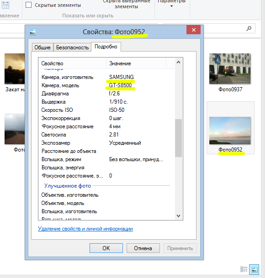The height and width of the screenshot is (278, 266).
Task: Open the Безопасность tab
Action: pyautogui.click(x=72, y=47)
